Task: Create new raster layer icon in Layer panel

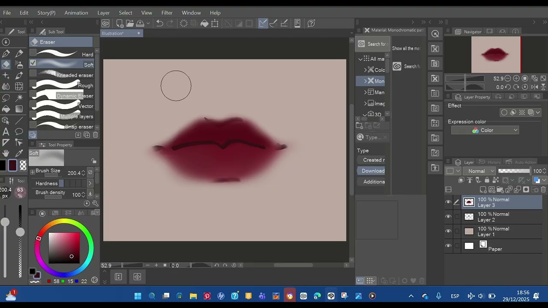Action: (483, 190)
